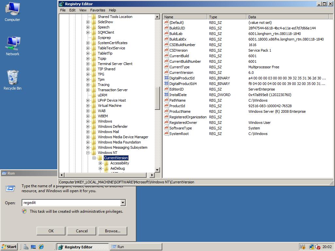The height and width of the screenshot is (251, 335).
Task: Click the ProductName string value icon
Action: coord(167,111)
